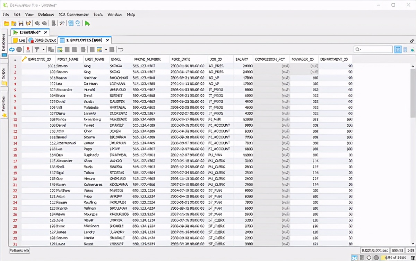Toggle the Grid view mode button
This screenshot has height=261, width=416.
tap(398, 50)
